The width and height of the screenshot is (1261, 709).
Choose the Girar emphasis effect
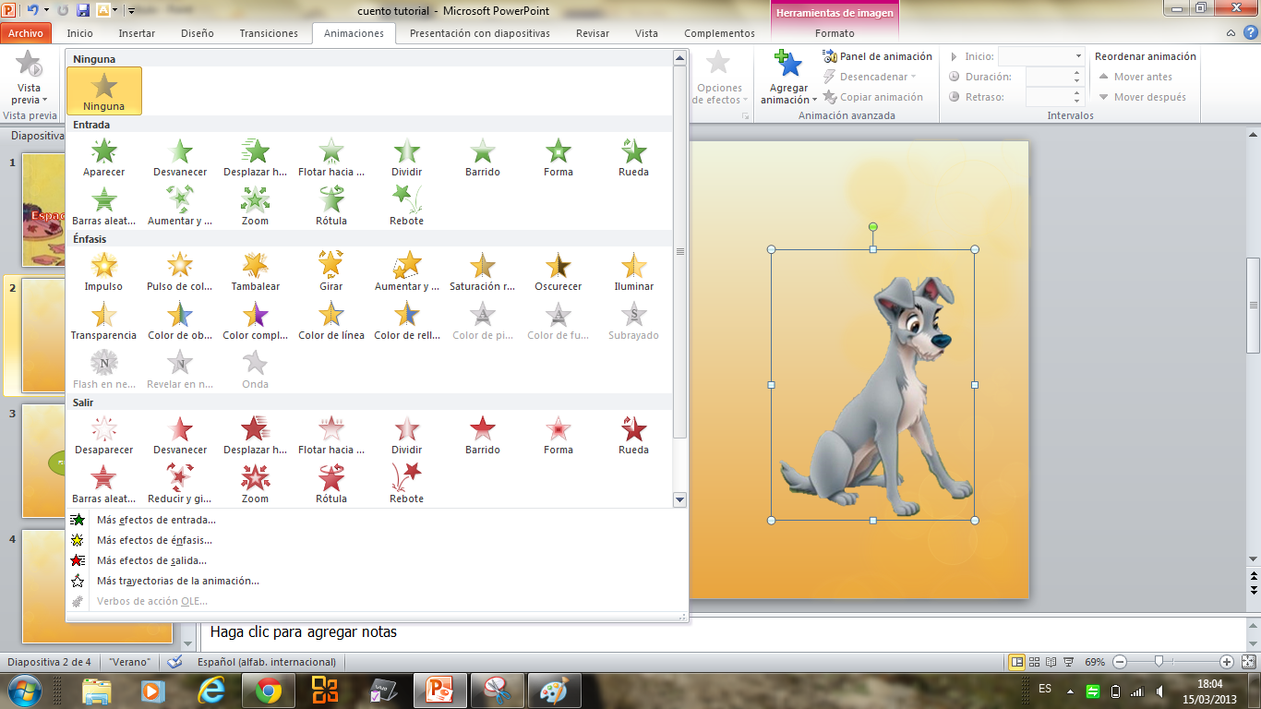[331, 271]
